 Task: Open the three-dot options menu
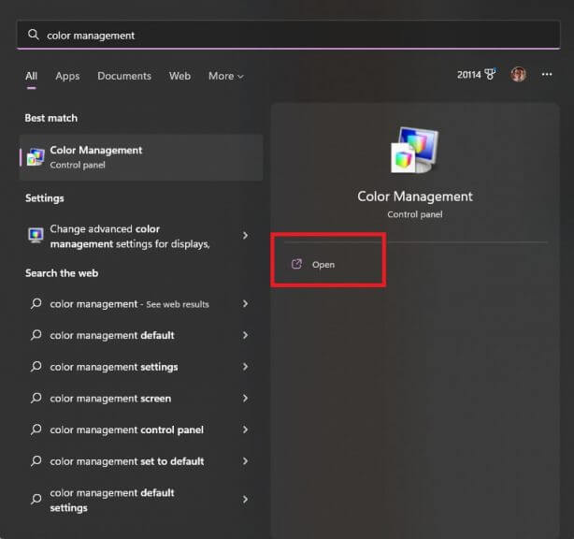(x=547, y=74)
